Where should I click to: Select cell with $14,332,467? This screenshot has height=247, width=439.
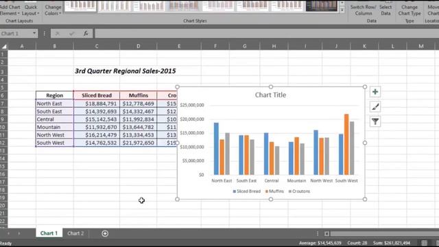point(139,111)
